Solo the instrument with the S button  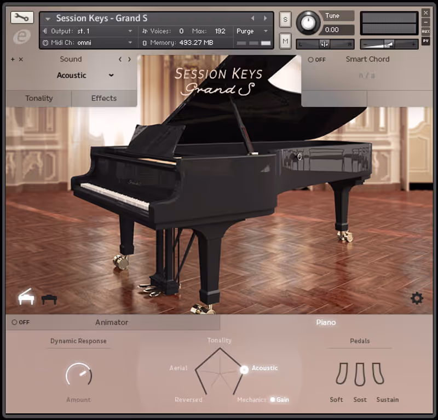click(x=285, y=18)
